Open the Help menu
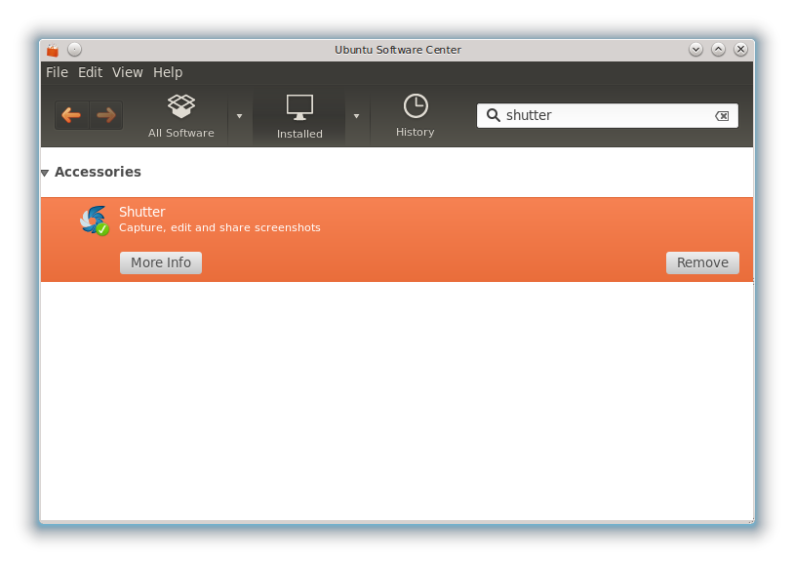The width and height of the screenshot is (794, 563). (x=168, y=72)
